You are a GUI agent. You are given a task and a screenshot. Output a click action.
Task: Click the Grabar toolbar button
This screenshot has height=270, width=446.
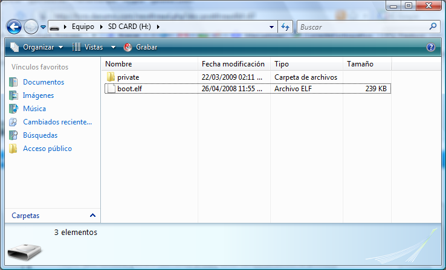pos(140,47)
